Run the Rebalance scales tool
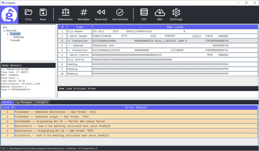Screen dimensions: 259x151 click(65, 12)
